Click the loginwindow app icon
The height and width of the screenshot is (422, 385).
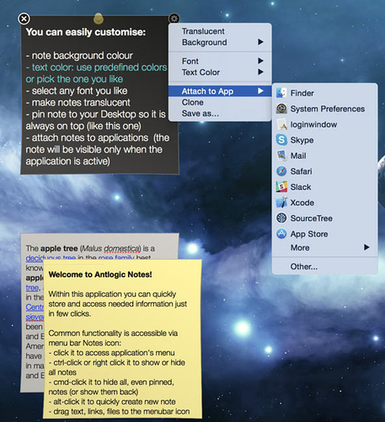click(281, 124)
